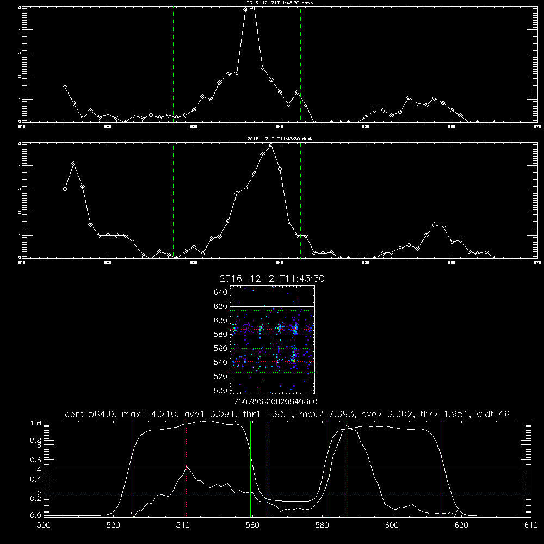The height and width of the screenshot is (544, 544).
Task: Click the orange dashed center line at 564
Action: (x=267, y=469)
